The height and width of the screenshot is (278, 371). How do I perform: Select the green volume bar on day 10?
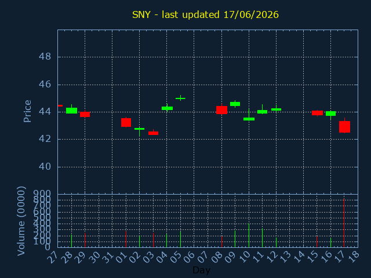click(x=249, y=236)
